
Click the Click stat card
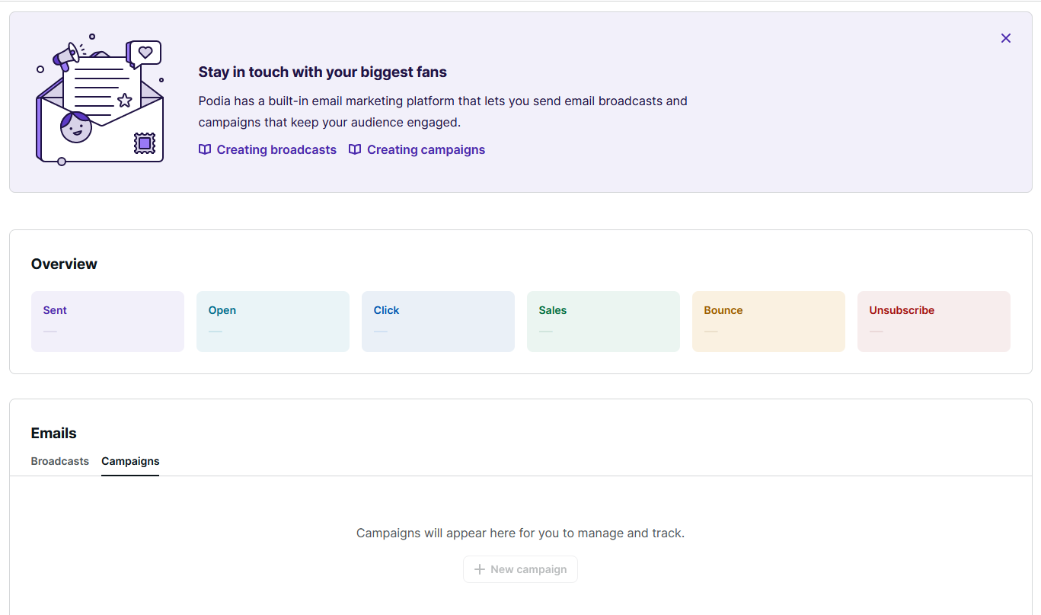pos(438,321)
